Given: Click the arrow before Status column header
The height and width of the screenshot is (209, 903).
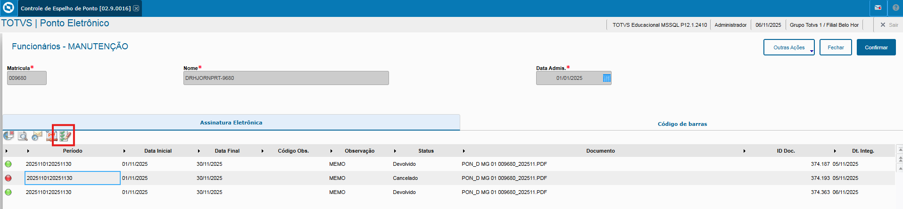Looking at the screenshot, I should coord(395,151).
